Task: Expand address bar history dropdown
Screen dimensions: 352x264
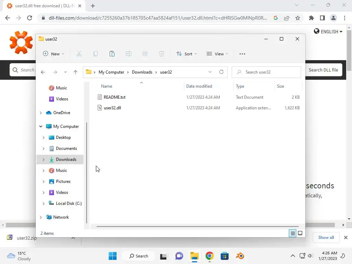Action: 210,72
